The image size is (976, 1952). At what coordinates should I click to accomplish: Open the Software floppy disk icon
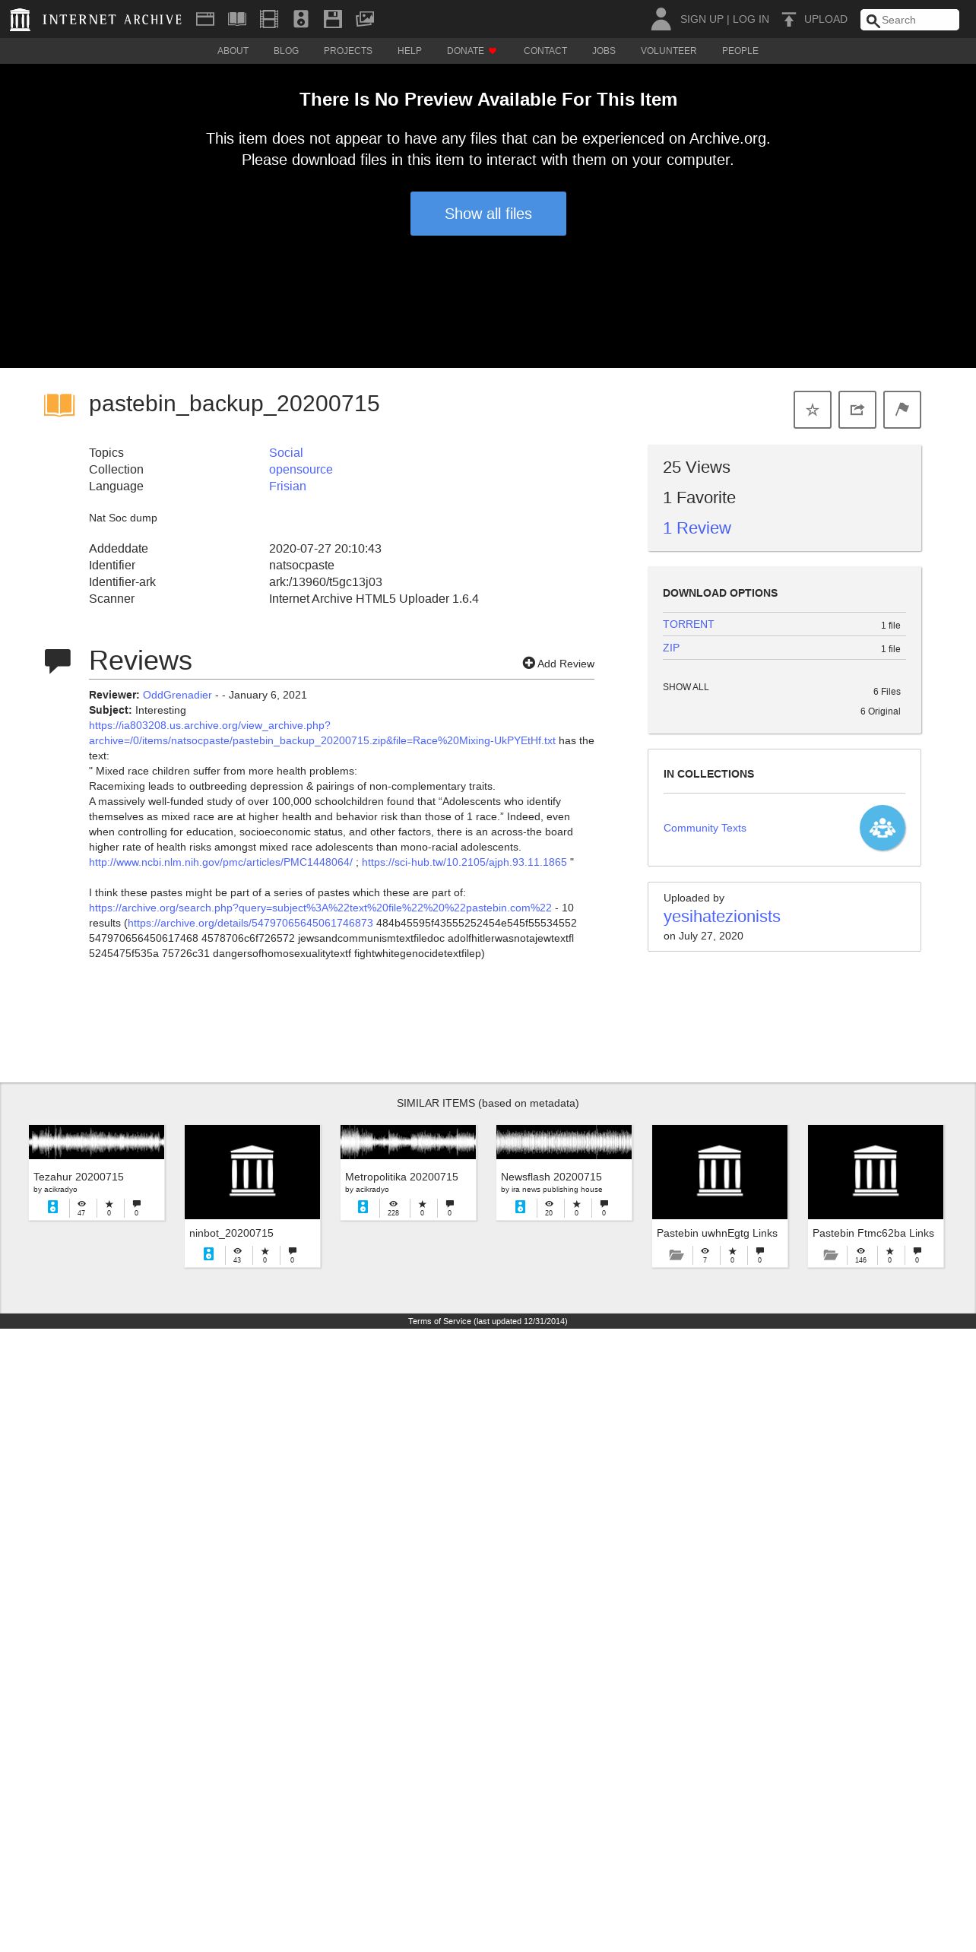pyautogui.click(x=333, y=19)
